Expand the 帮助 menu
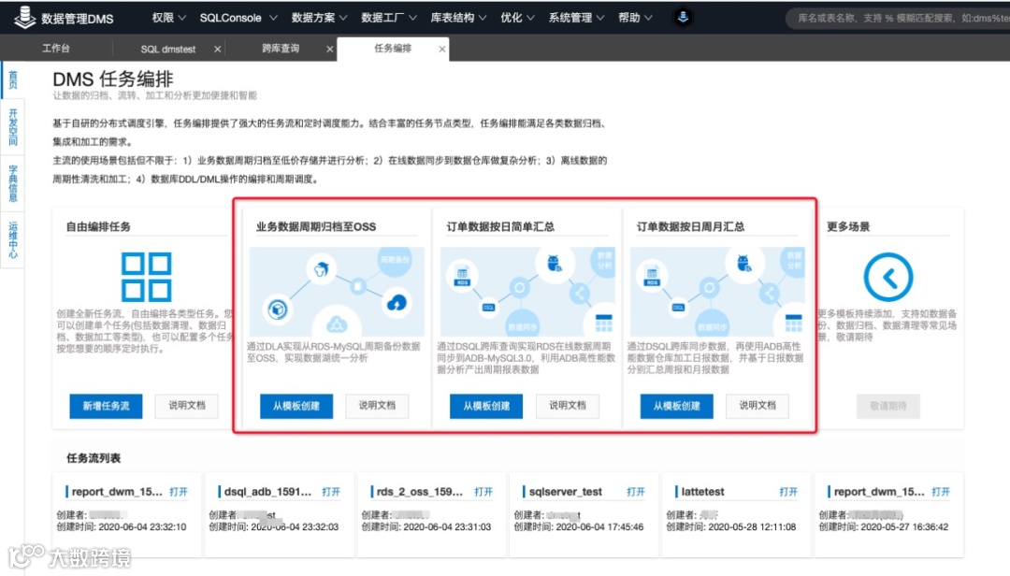The height and width of the screenshot is (576, 1010). [x=635, y=18]
